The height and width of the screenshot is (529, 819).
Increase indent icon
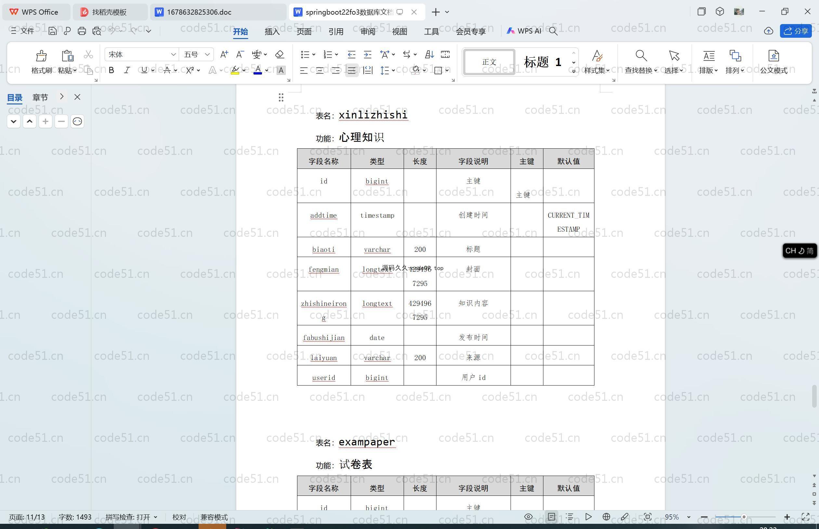(x=368, y=54)
